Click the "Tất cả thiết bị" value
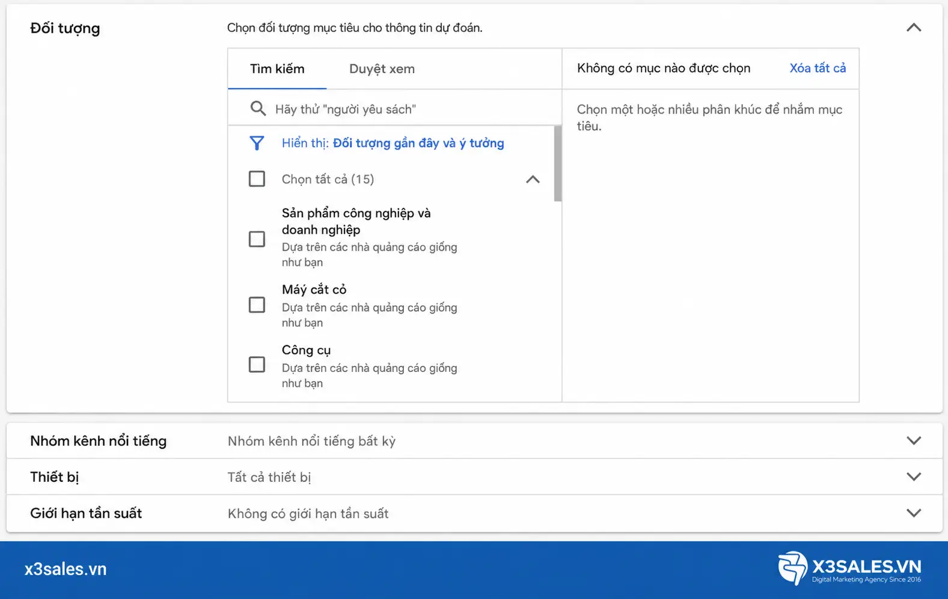 click(269, 478)
